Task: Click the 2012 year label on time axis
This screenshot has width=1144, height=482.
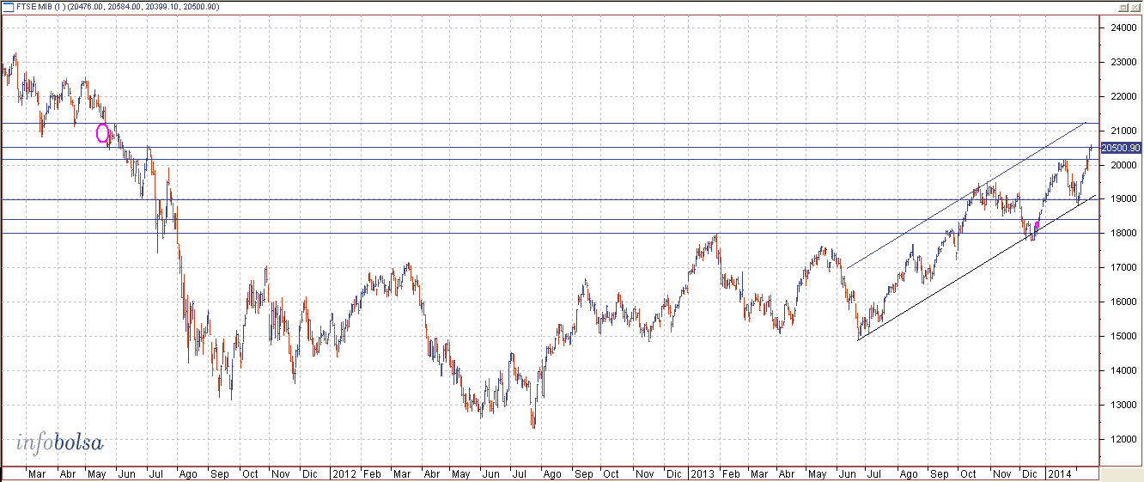Action: pyautogui.click(x=344, y=473)
